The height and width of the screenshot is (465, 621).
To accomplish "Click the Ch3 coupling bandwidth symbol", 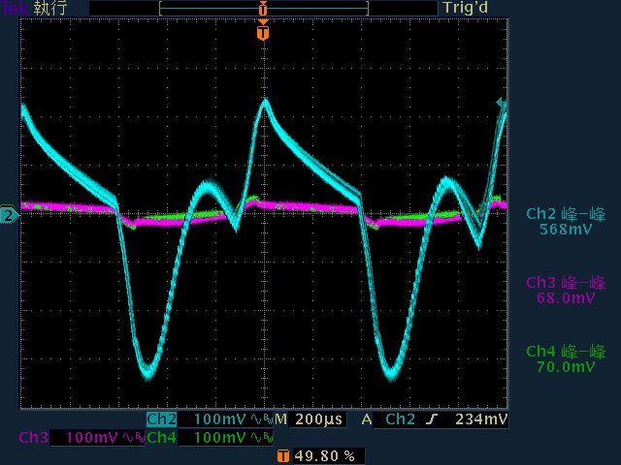I will (x=130, y=438).
